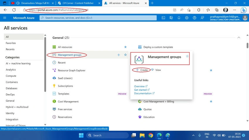This screenshot has width=249, height=140.
Task: Open the Documentation useful link
Action: click(144, 93)
